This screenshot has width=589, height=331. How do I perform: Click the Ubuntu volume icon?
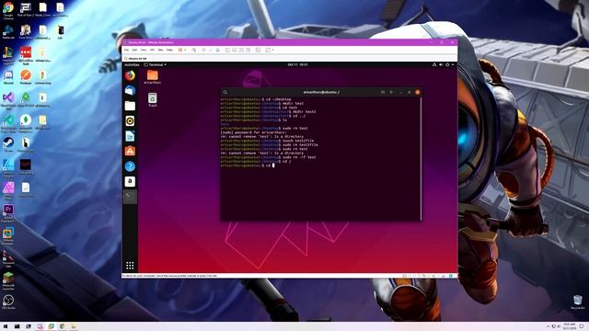point(441,64)
